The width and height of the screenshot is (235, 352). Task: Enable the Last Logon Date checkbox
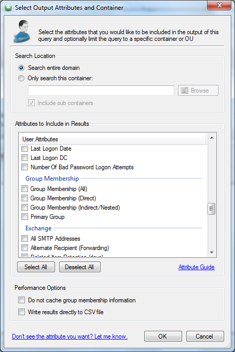click(25, 149)
